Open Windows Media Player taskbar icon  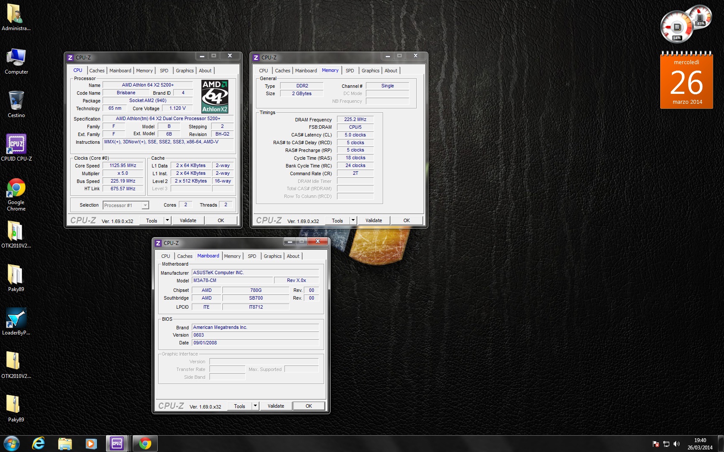91,443
